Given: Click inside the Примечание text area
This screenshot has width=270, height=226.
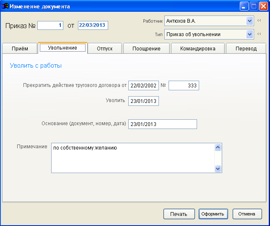Looking at the screenshot, I should [132, 158].
